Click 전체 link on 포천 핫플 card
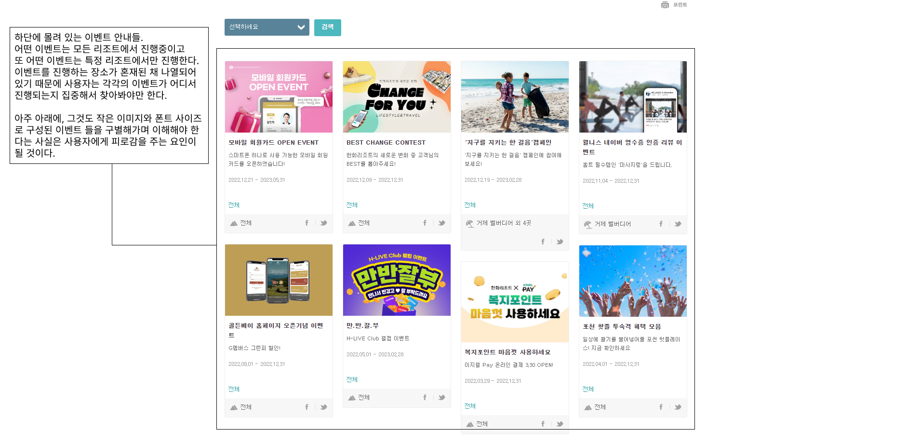Screen dimensions: 907x444 click(x=588, y=389)
